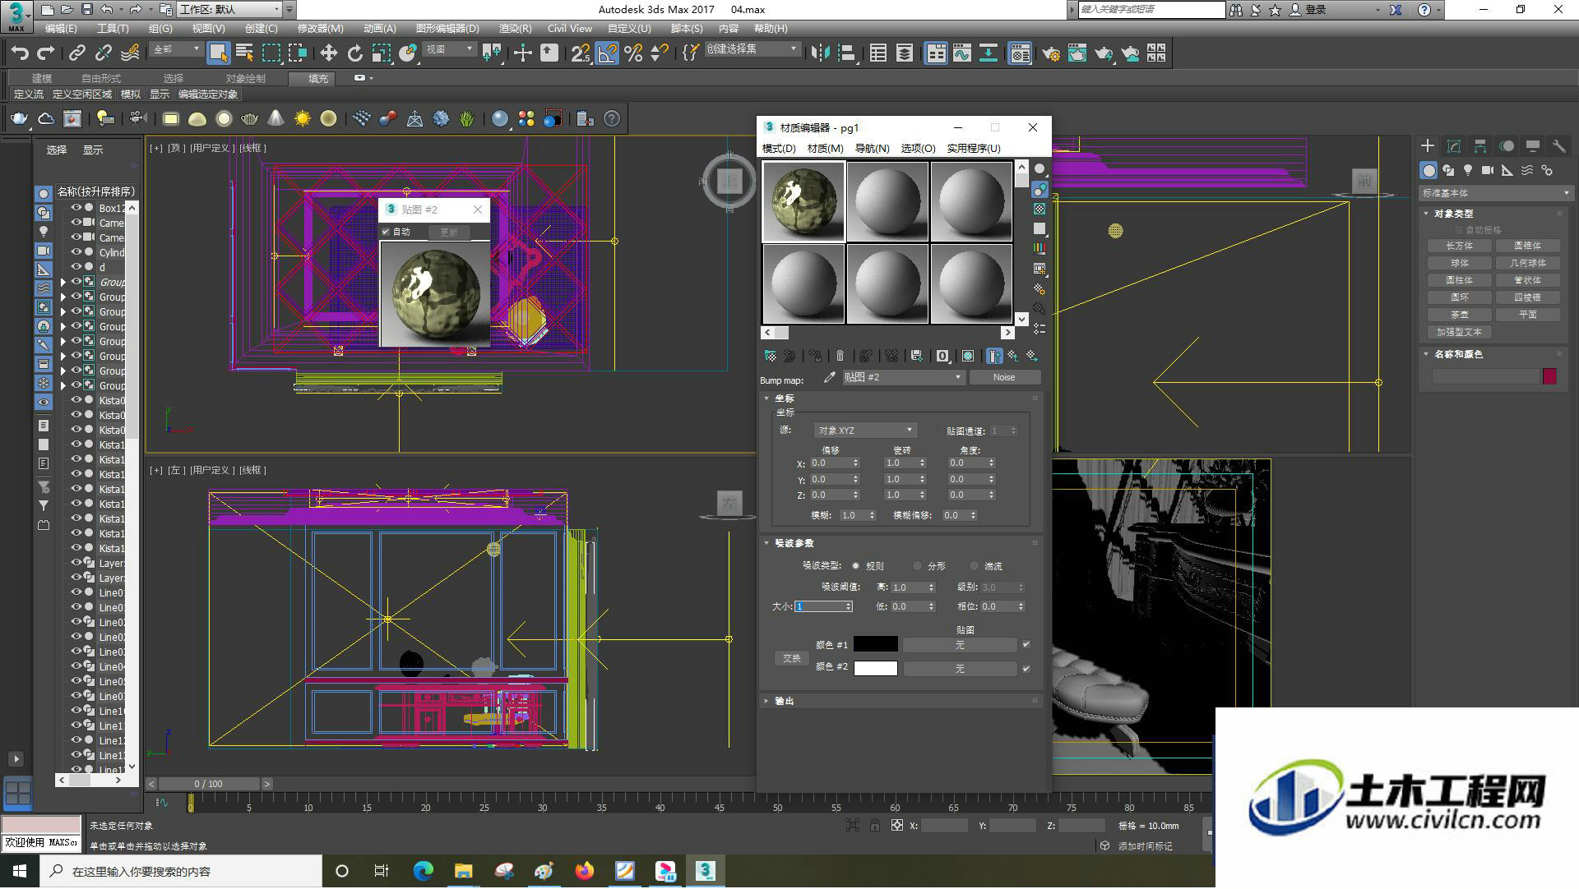Open the 对象 XYZ source dropdown

pos(864,431)
